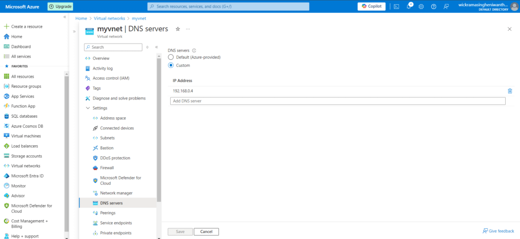The image size is (520, 239).
Task: Open the Peerings menu item
Action: click(108, 213)
